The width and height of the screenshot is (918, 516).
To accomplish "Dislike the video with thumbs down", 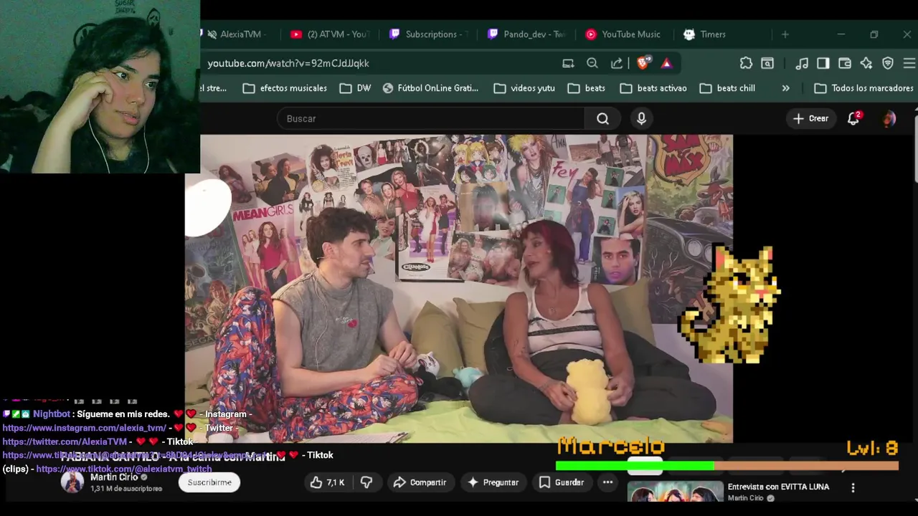I will tap(366, 482).
